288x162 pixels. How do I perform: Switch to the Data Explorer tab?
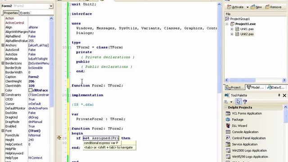[x=276, y=87]
